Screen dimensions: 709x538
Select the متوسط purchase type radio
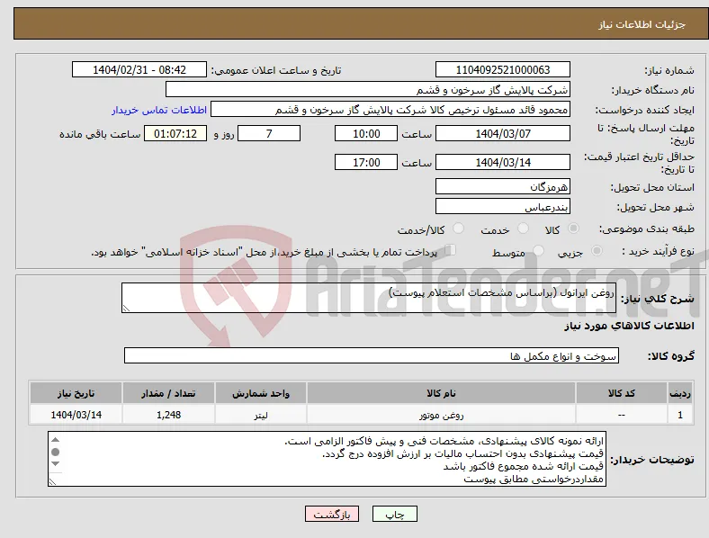[538, 251]
